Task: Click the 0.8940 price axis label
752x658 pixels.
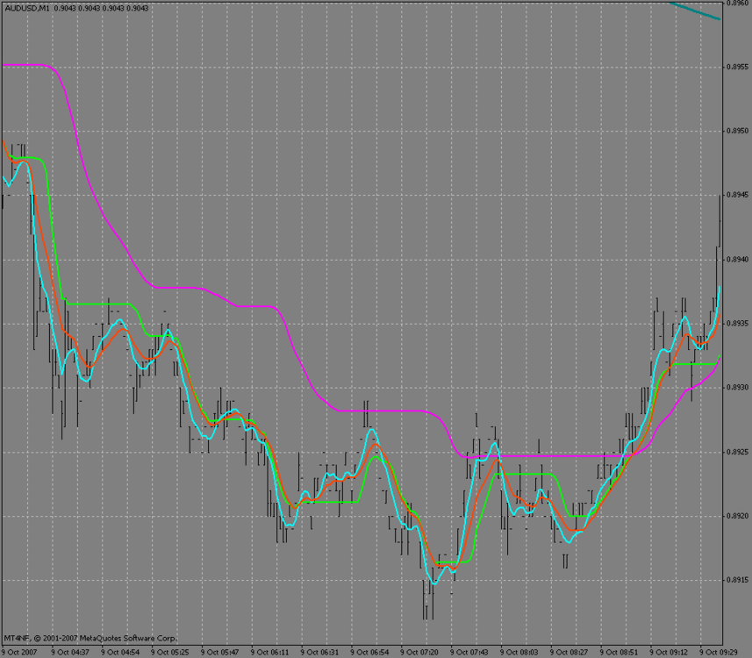Action: click(737, 260)
